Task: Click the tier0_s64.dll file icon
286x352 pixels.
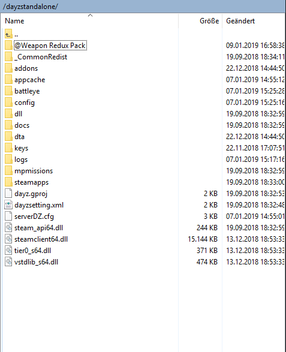Action: click(x=8, y=251)
